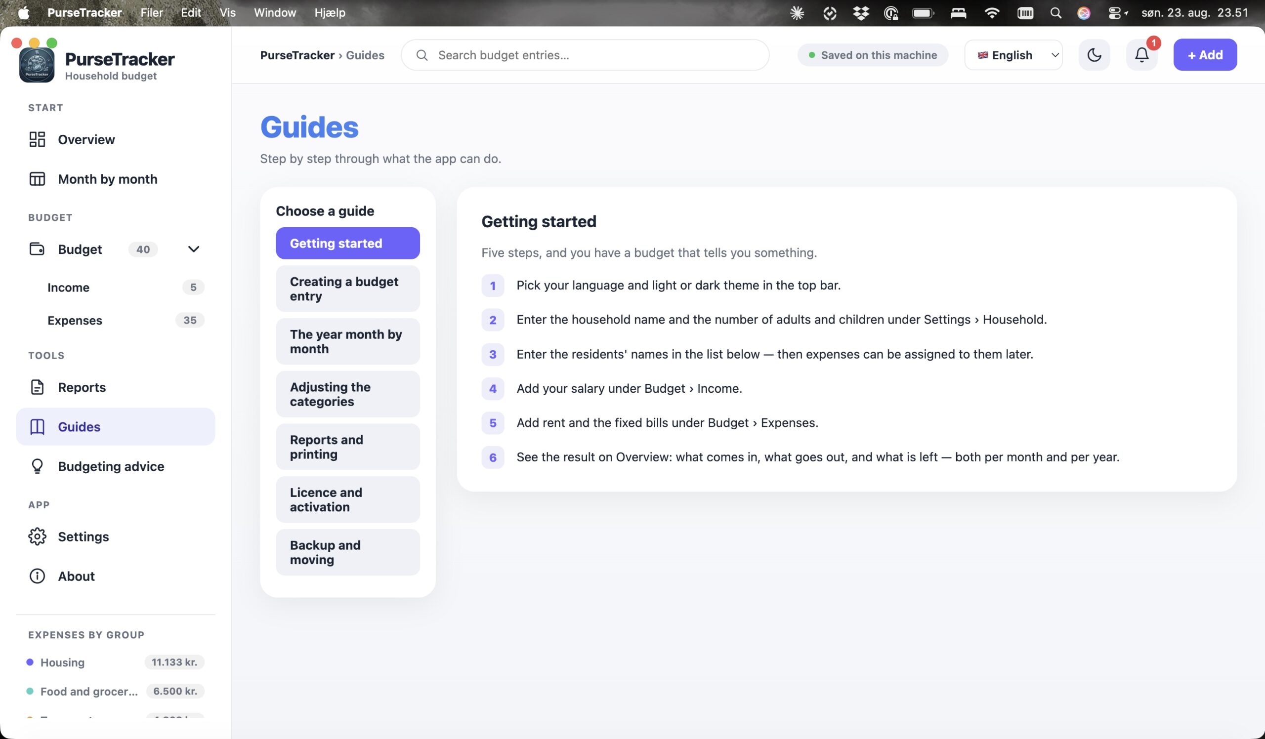Click the PurseTracker breadcrumb link
Screen dimensions: 1265x739
coord(297,55)
